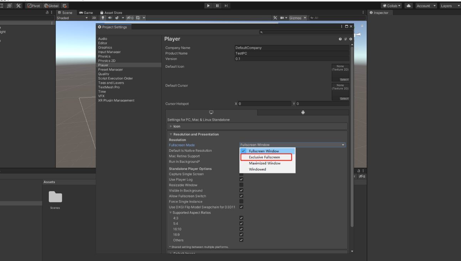
Task: Select the Scenes folder in Assets
Action: pos(55,200)
